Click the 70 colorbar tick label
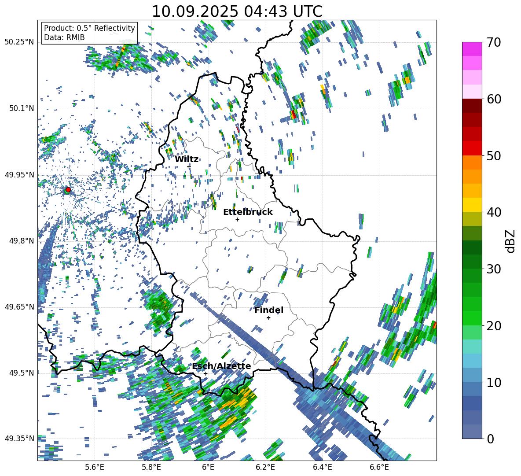 [x=494, y=42]
